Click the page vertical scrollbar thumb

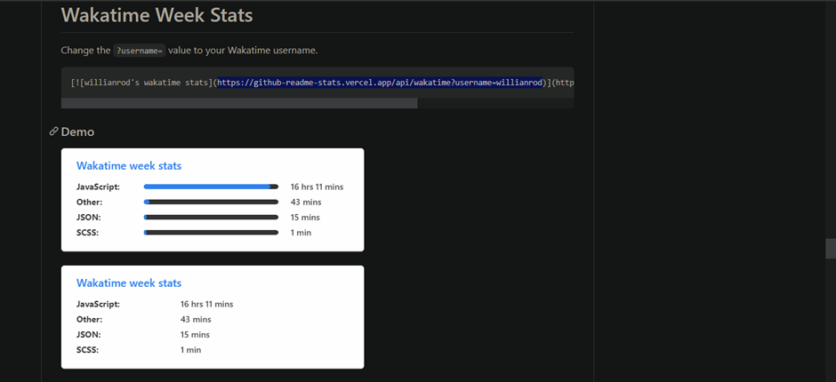pyautogui.click(x=830, y=248)
